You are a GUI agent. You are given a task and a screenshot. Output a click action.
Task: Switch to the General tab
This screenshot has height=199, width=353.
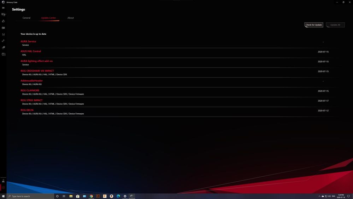[27, 18]
